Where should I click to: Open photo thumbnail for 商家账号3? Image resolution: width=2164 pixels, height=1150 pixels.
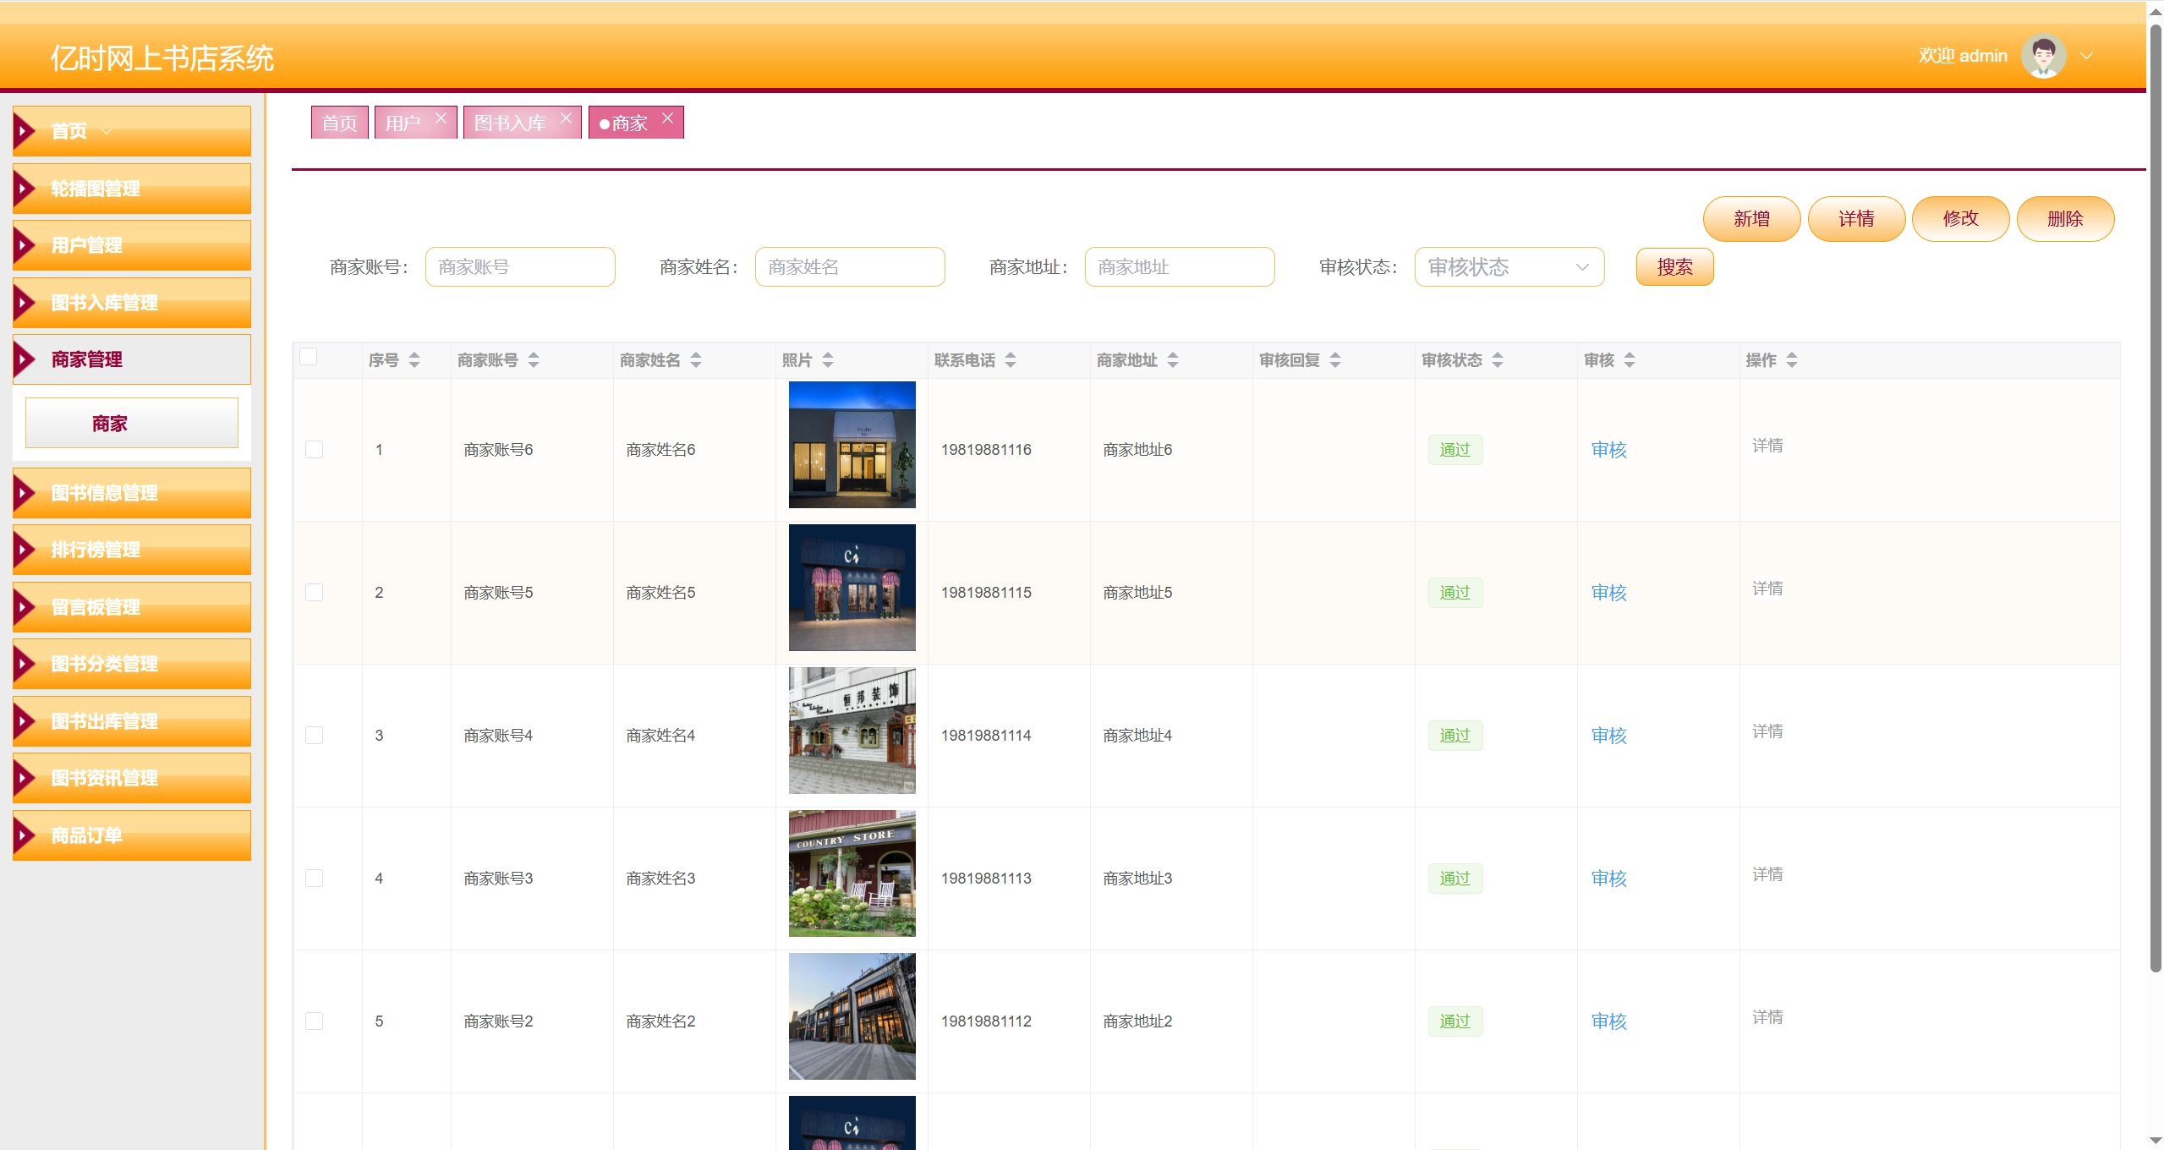(852, 873)
